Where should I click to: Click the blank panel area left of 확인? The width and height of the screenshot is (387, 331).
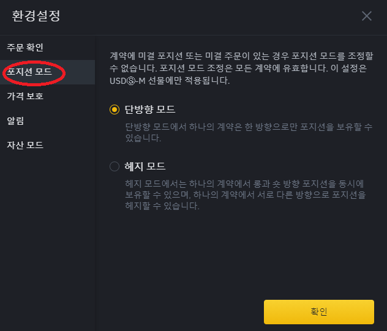179,312
